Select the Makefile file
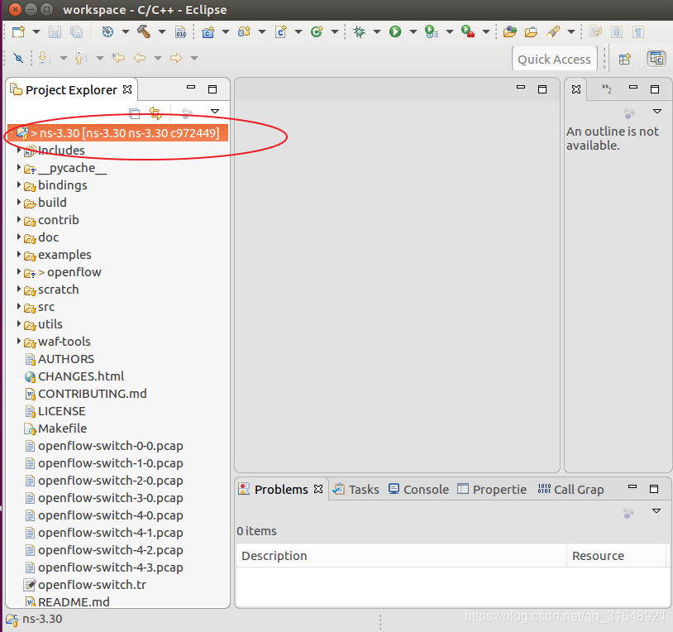Screen dimensions: 673x632 pyautogui.click(x=55, y=429)
